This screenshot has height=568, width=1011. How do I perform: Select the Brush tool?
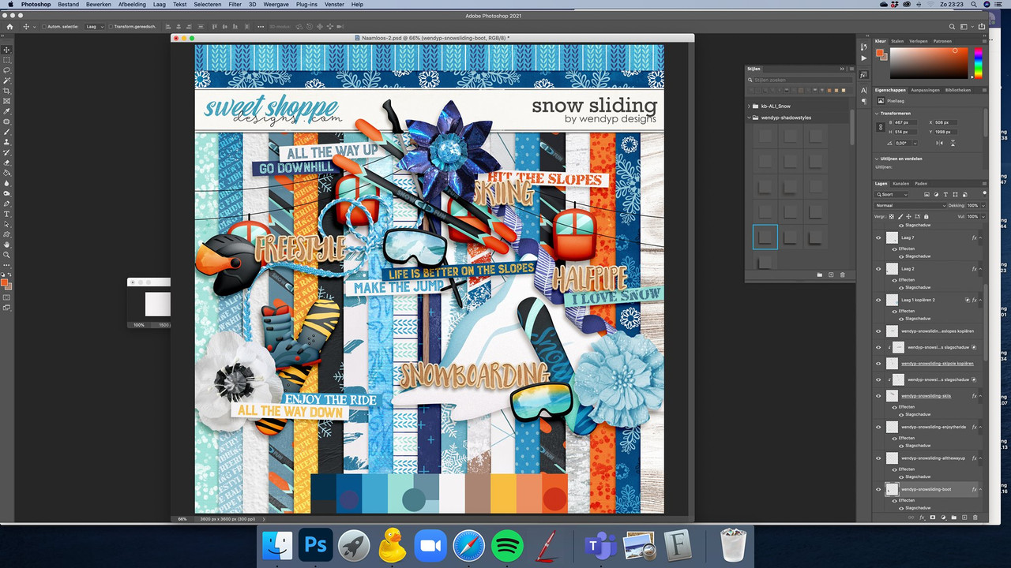(x=7, y=132)
